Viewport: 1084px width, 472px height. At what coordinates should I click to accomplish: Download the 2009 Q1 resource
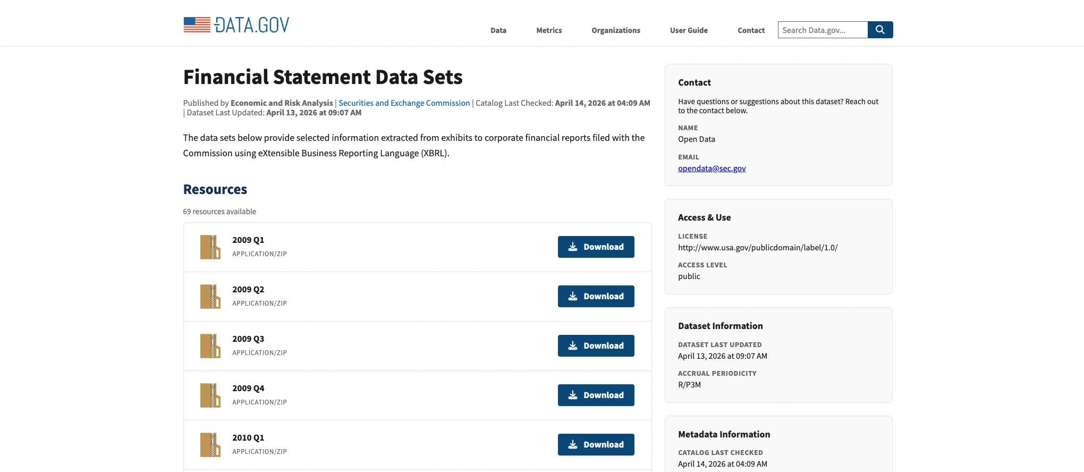596,247
